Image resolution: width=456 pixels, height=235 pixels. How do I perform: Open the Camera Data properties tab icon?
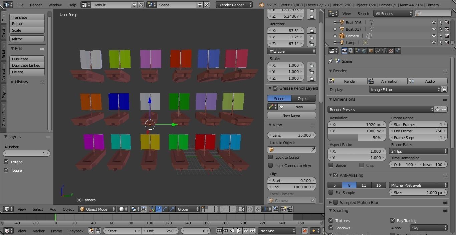pyautogui.click(x=384, y=51)
